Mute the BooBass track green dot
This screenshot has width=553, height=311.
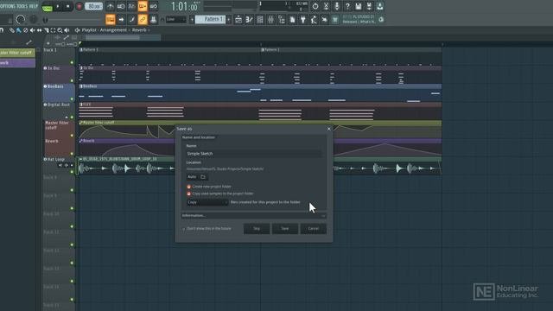[x=72, y=99]
